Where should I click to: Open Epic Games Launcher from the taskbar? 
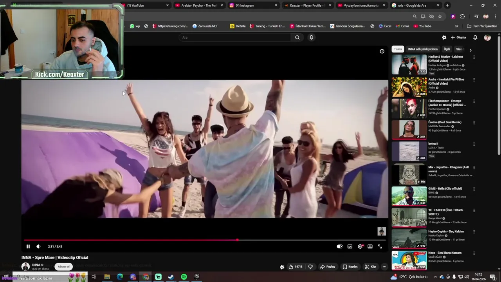click(x=197, y=277)
